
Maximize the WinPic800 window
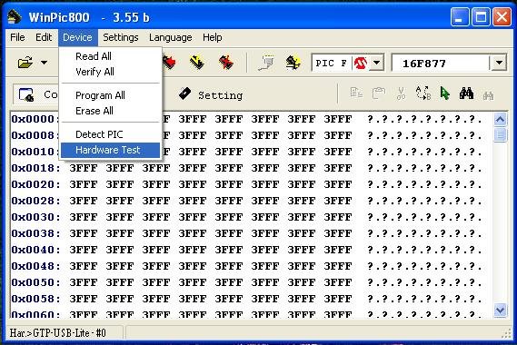[x=480, y=17]
